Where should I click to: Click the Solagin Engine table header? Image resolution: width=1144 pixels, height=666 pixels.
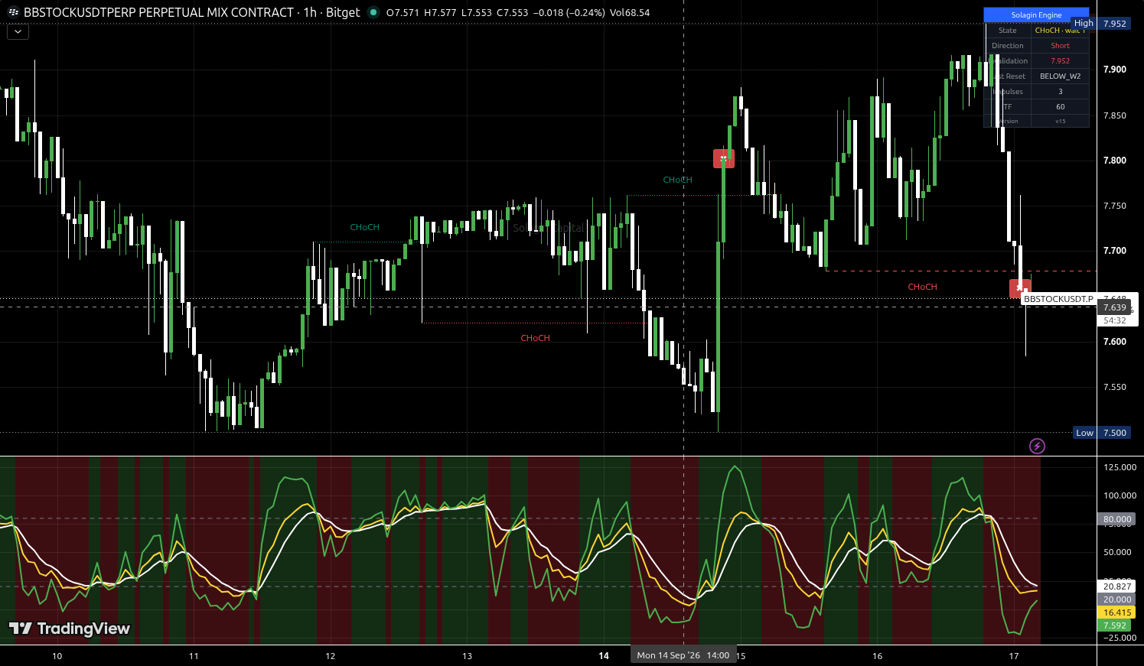[1036, 15]
